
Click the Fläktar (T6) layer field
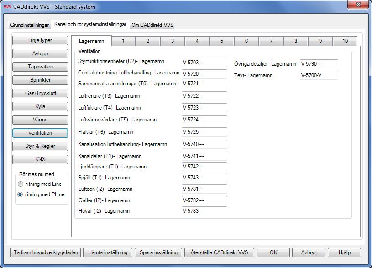[x=204, y=132]
